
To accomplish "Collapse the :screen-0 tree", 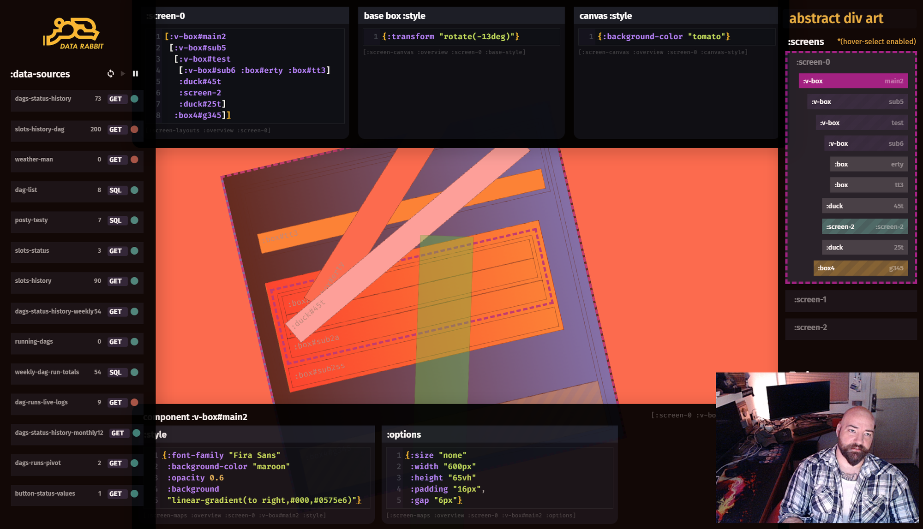I will click(x=813, y=62).
